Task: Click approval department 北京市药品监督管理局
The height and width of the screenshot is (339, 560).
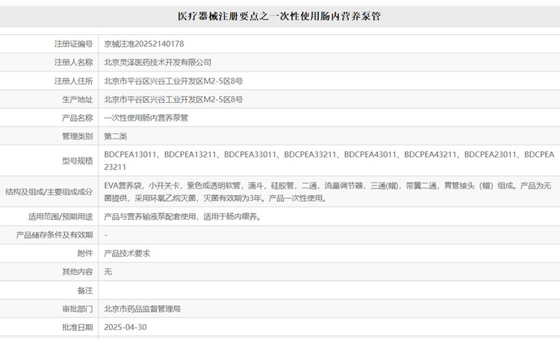Action: coord(143,308)
